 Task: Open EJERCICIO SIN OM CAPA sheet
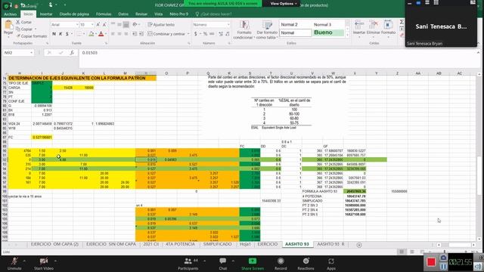click(x=111, y=244)
